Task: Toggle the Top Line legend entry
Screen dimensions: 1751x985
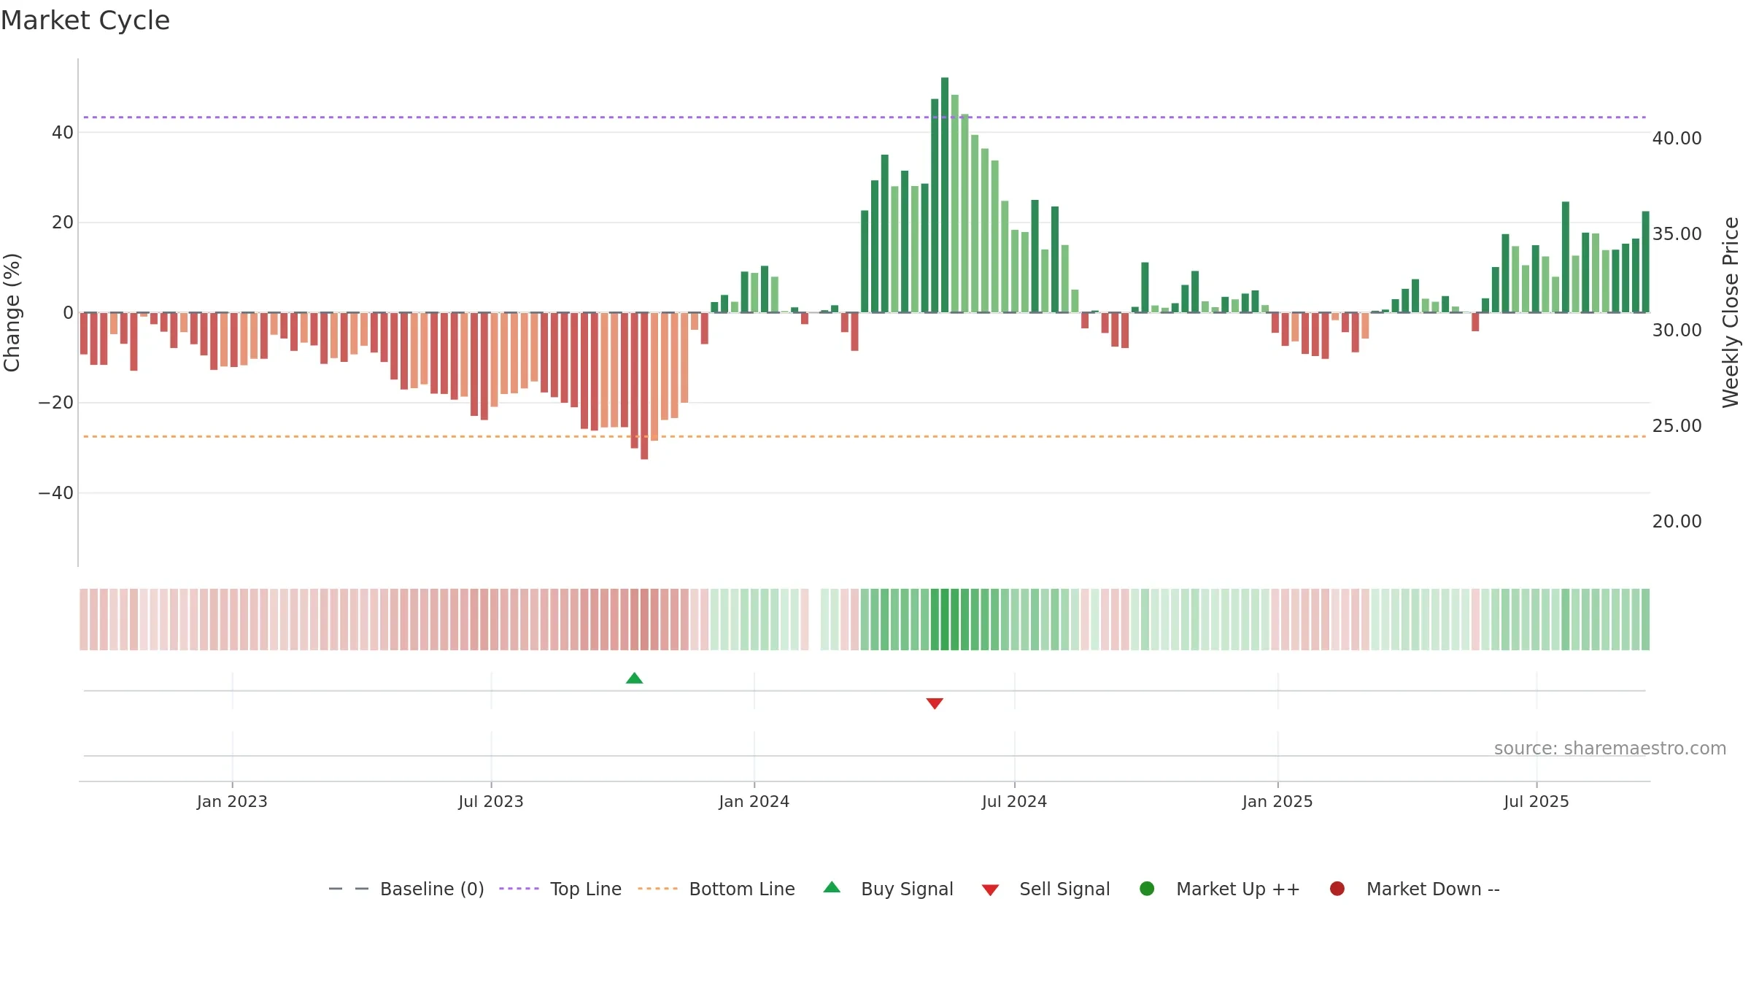Action: tap(560, 889)
